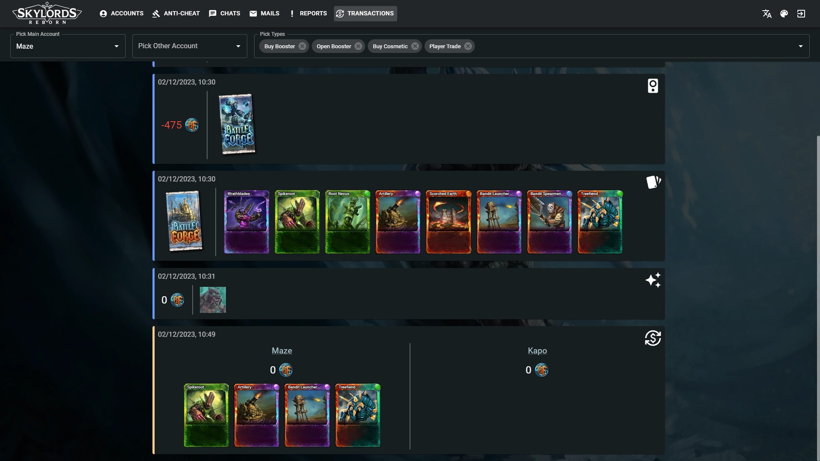Click the Anti-Cheat navigation icon

click(155, 14)
